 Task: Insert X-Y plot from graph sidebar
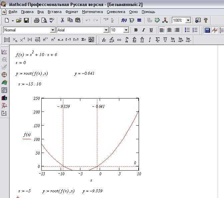[4, 52]
